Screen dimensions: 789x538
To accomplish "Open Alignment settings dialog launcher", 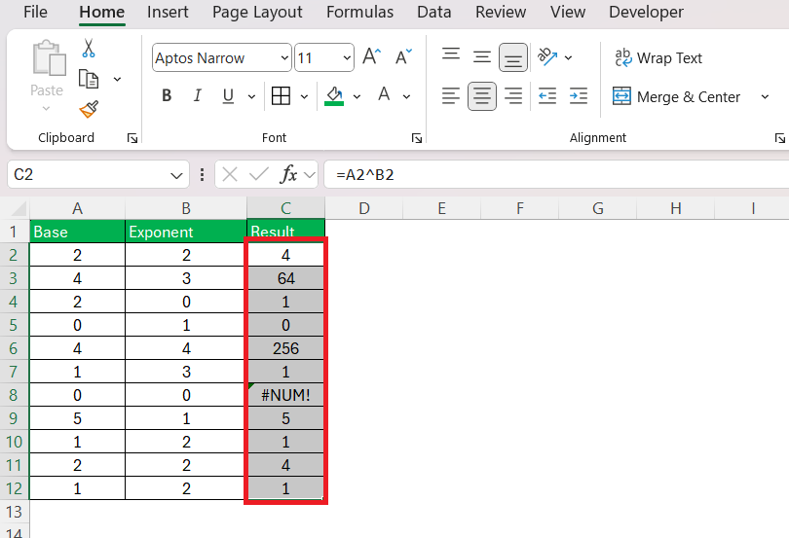I will (x=780, y=138).
